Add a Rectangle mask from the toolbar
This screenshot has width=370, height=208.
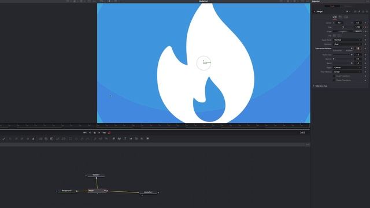pos(71,139)
